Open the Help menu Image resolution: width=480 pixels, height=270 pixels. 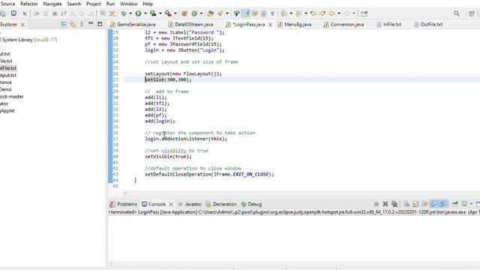pyautogui.click(x=148, y=4)
